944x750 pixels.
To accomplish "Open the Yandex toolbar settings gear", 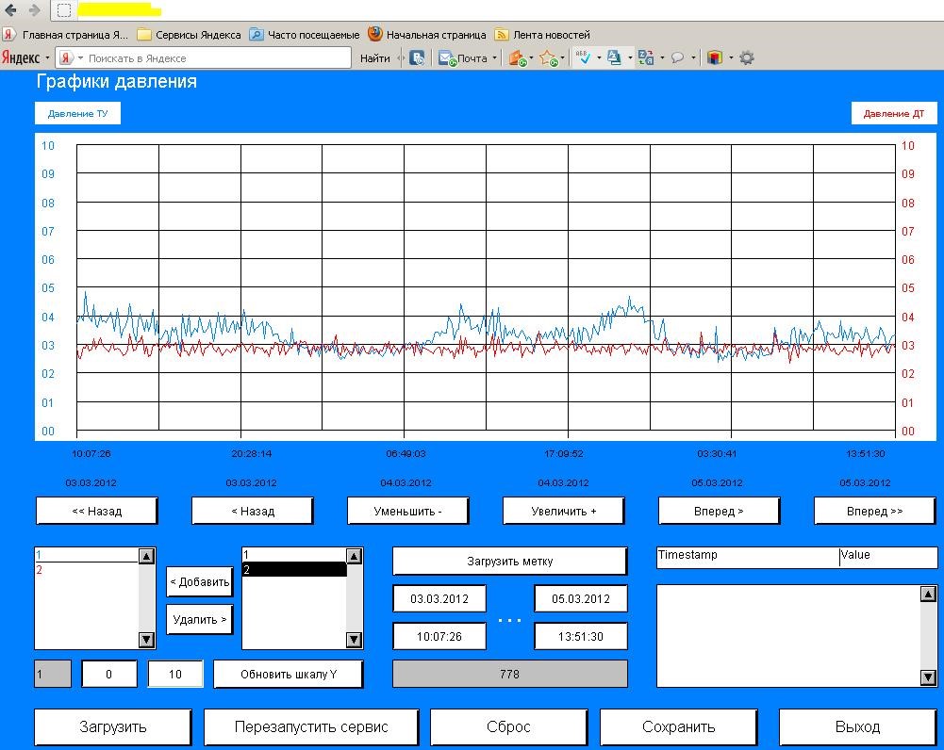I will [747, 57].
